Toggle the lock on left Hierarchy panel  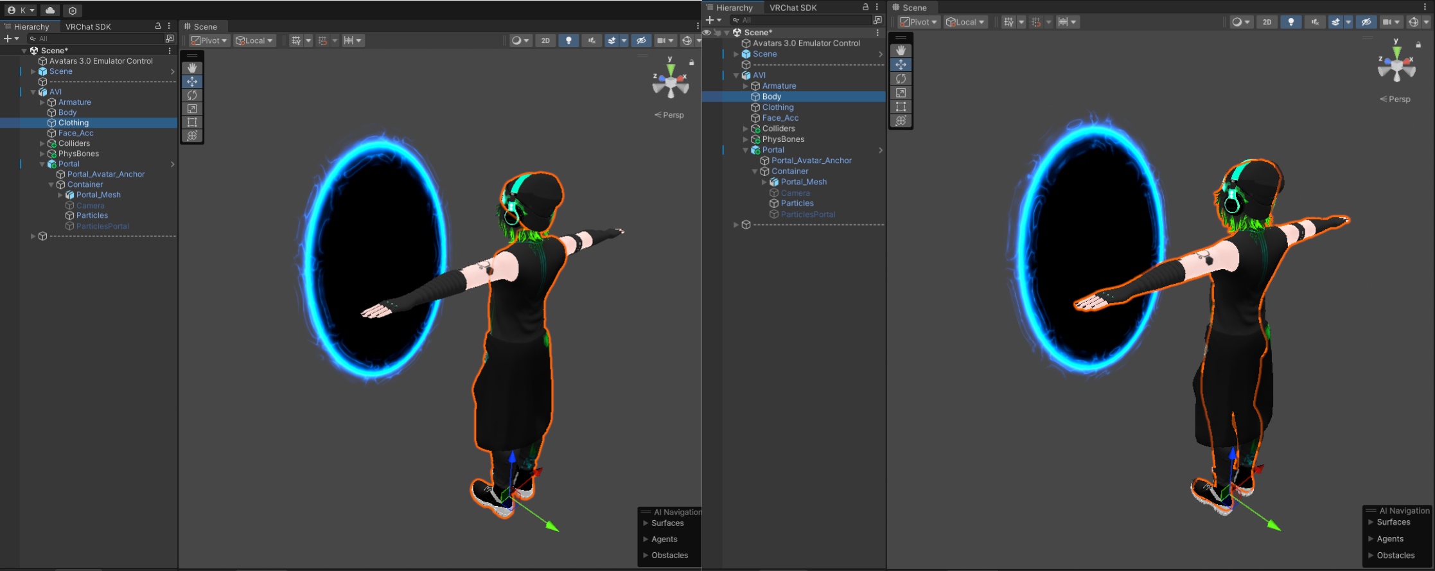[158, 26]
